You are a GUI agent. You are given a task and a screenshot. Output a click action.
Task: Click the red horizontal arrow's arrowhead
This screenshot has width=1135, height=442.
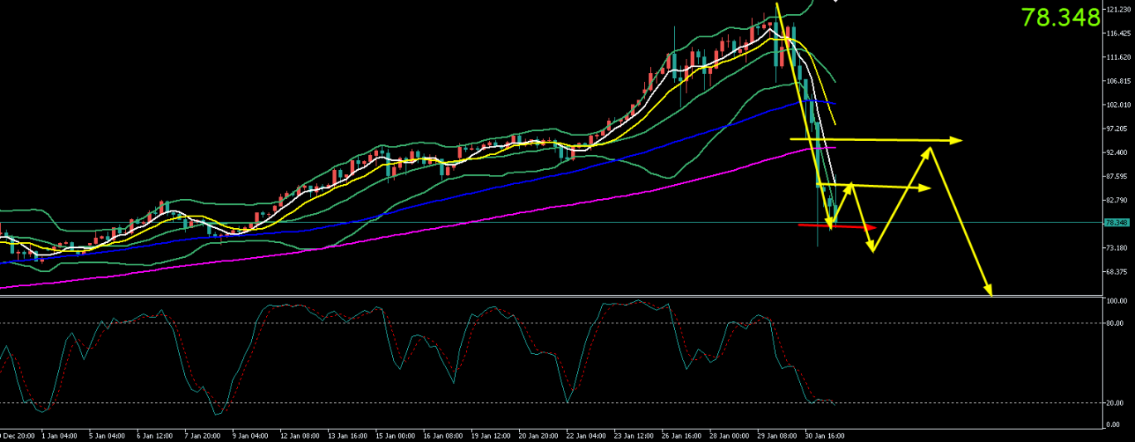pyautogui.click(x=871, y=227)
